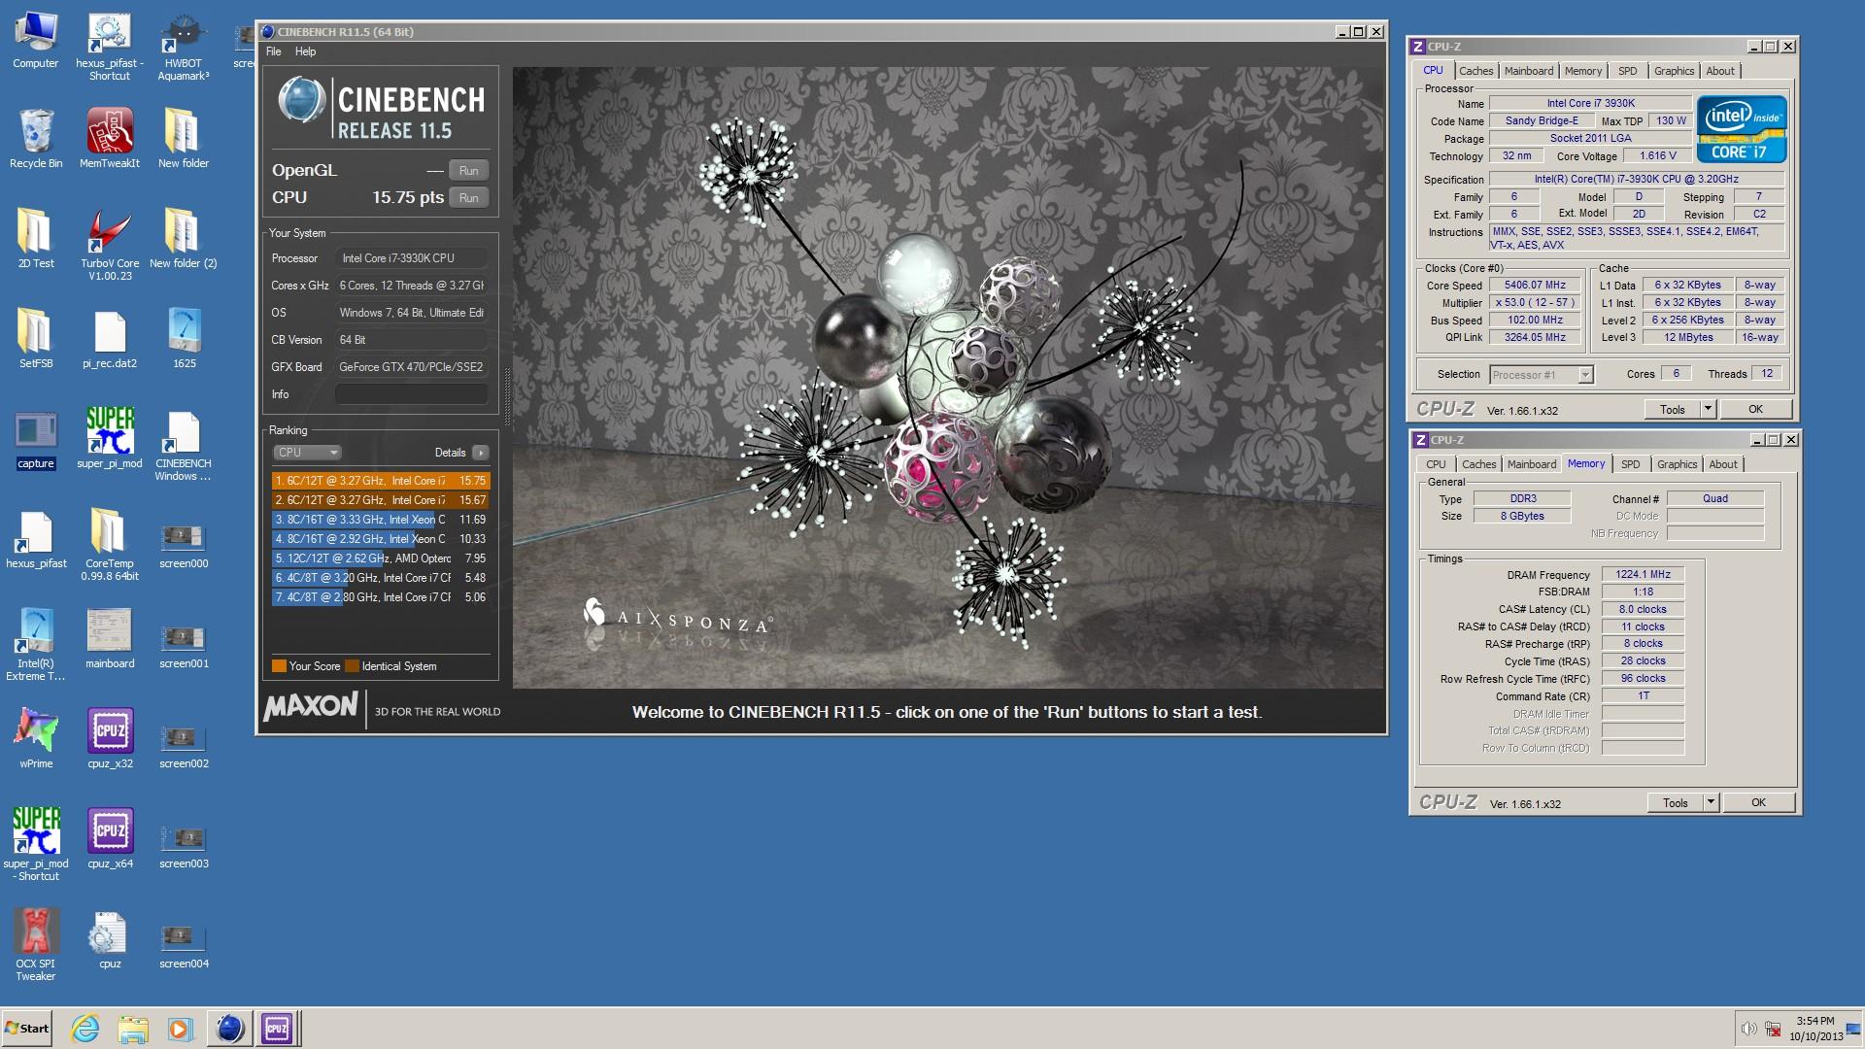Launch super_pi_mod desktop icon
The height and width of the screenshot is (1049, 1865).
pyautogui.click(x=110, y=439)
